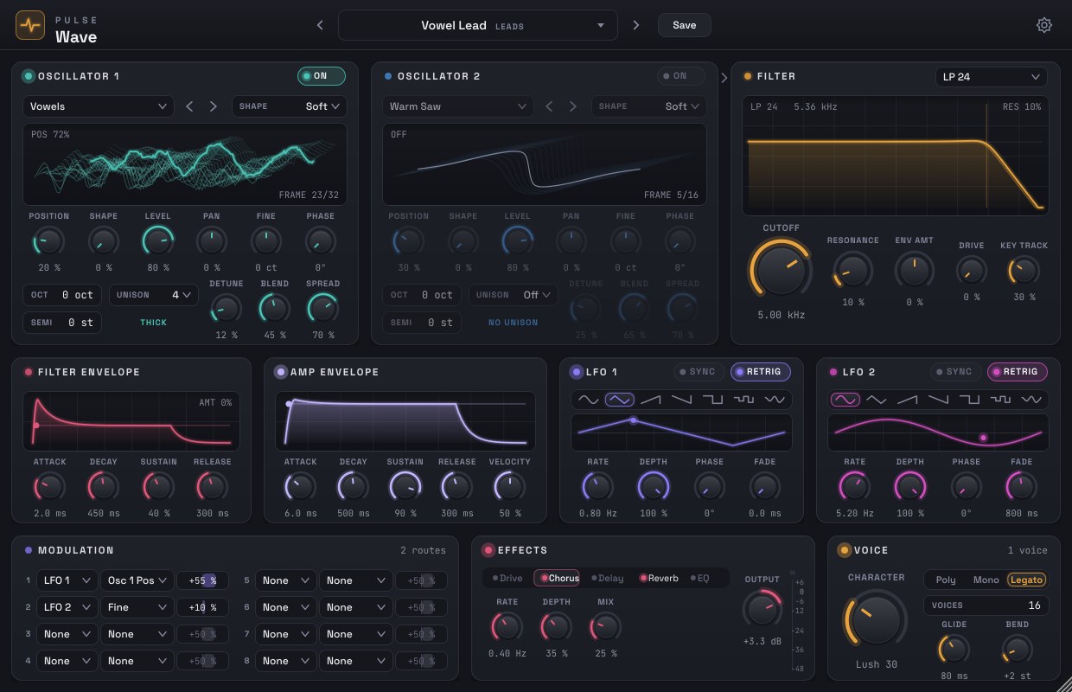Select Legato voice mode

[1026, 580]
